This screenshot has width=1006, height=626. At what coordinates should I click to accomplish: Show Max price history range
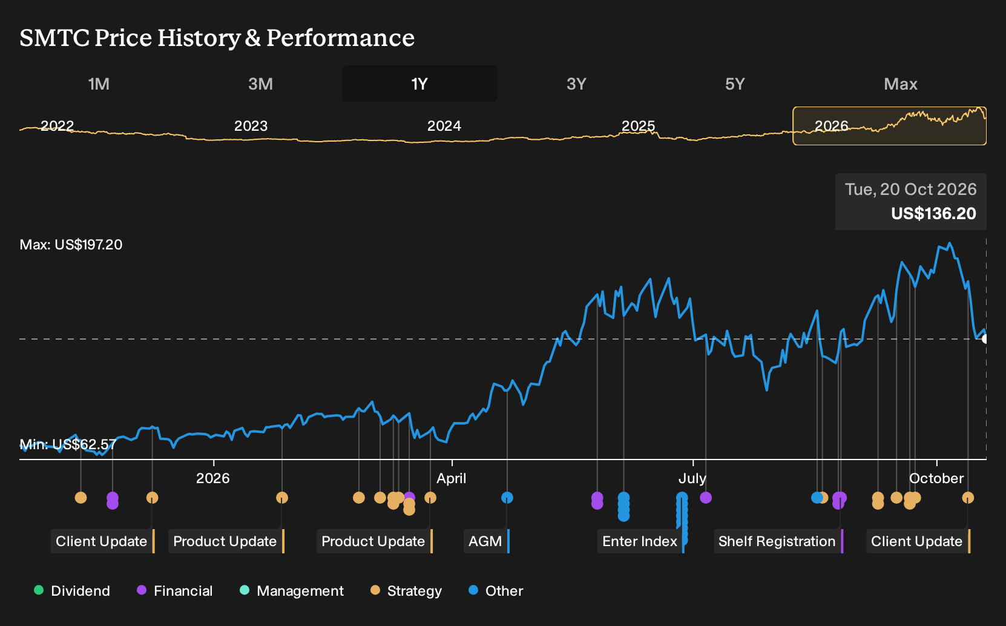901,84
